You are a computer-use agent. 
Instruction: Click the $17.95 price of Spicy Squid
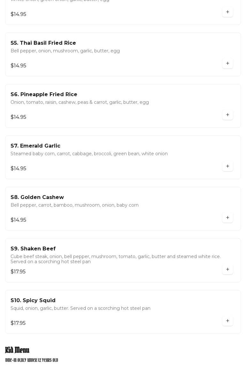pyautogui.click(x=18, y=323)
